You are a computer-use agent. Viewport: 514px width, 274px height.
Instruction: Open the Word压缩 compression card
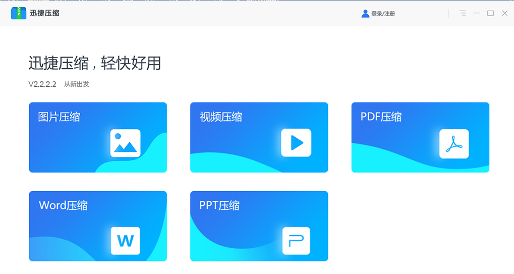[98, 226]
